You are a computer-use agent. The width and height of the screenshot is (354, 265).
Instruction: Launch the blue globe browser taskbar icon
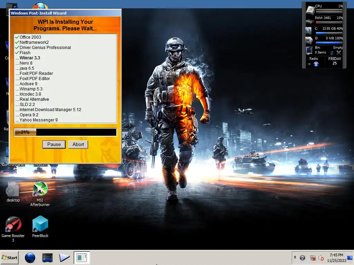click(x=30, y=258)
